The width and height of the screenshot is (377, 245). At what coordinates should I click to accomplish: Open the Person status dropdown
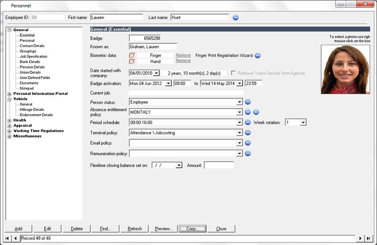[x=240, y=102]
